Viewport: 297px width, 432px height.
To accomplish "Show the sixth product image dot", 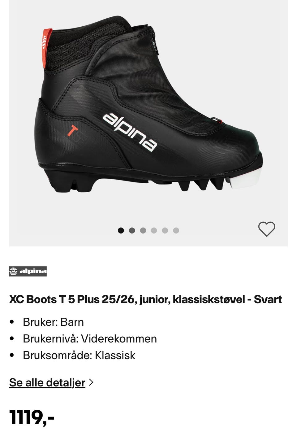I will 176,230.
